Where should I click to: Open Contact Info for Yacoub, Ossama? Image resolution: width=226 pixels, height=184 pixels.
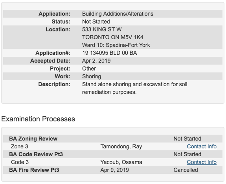(202, 162)
